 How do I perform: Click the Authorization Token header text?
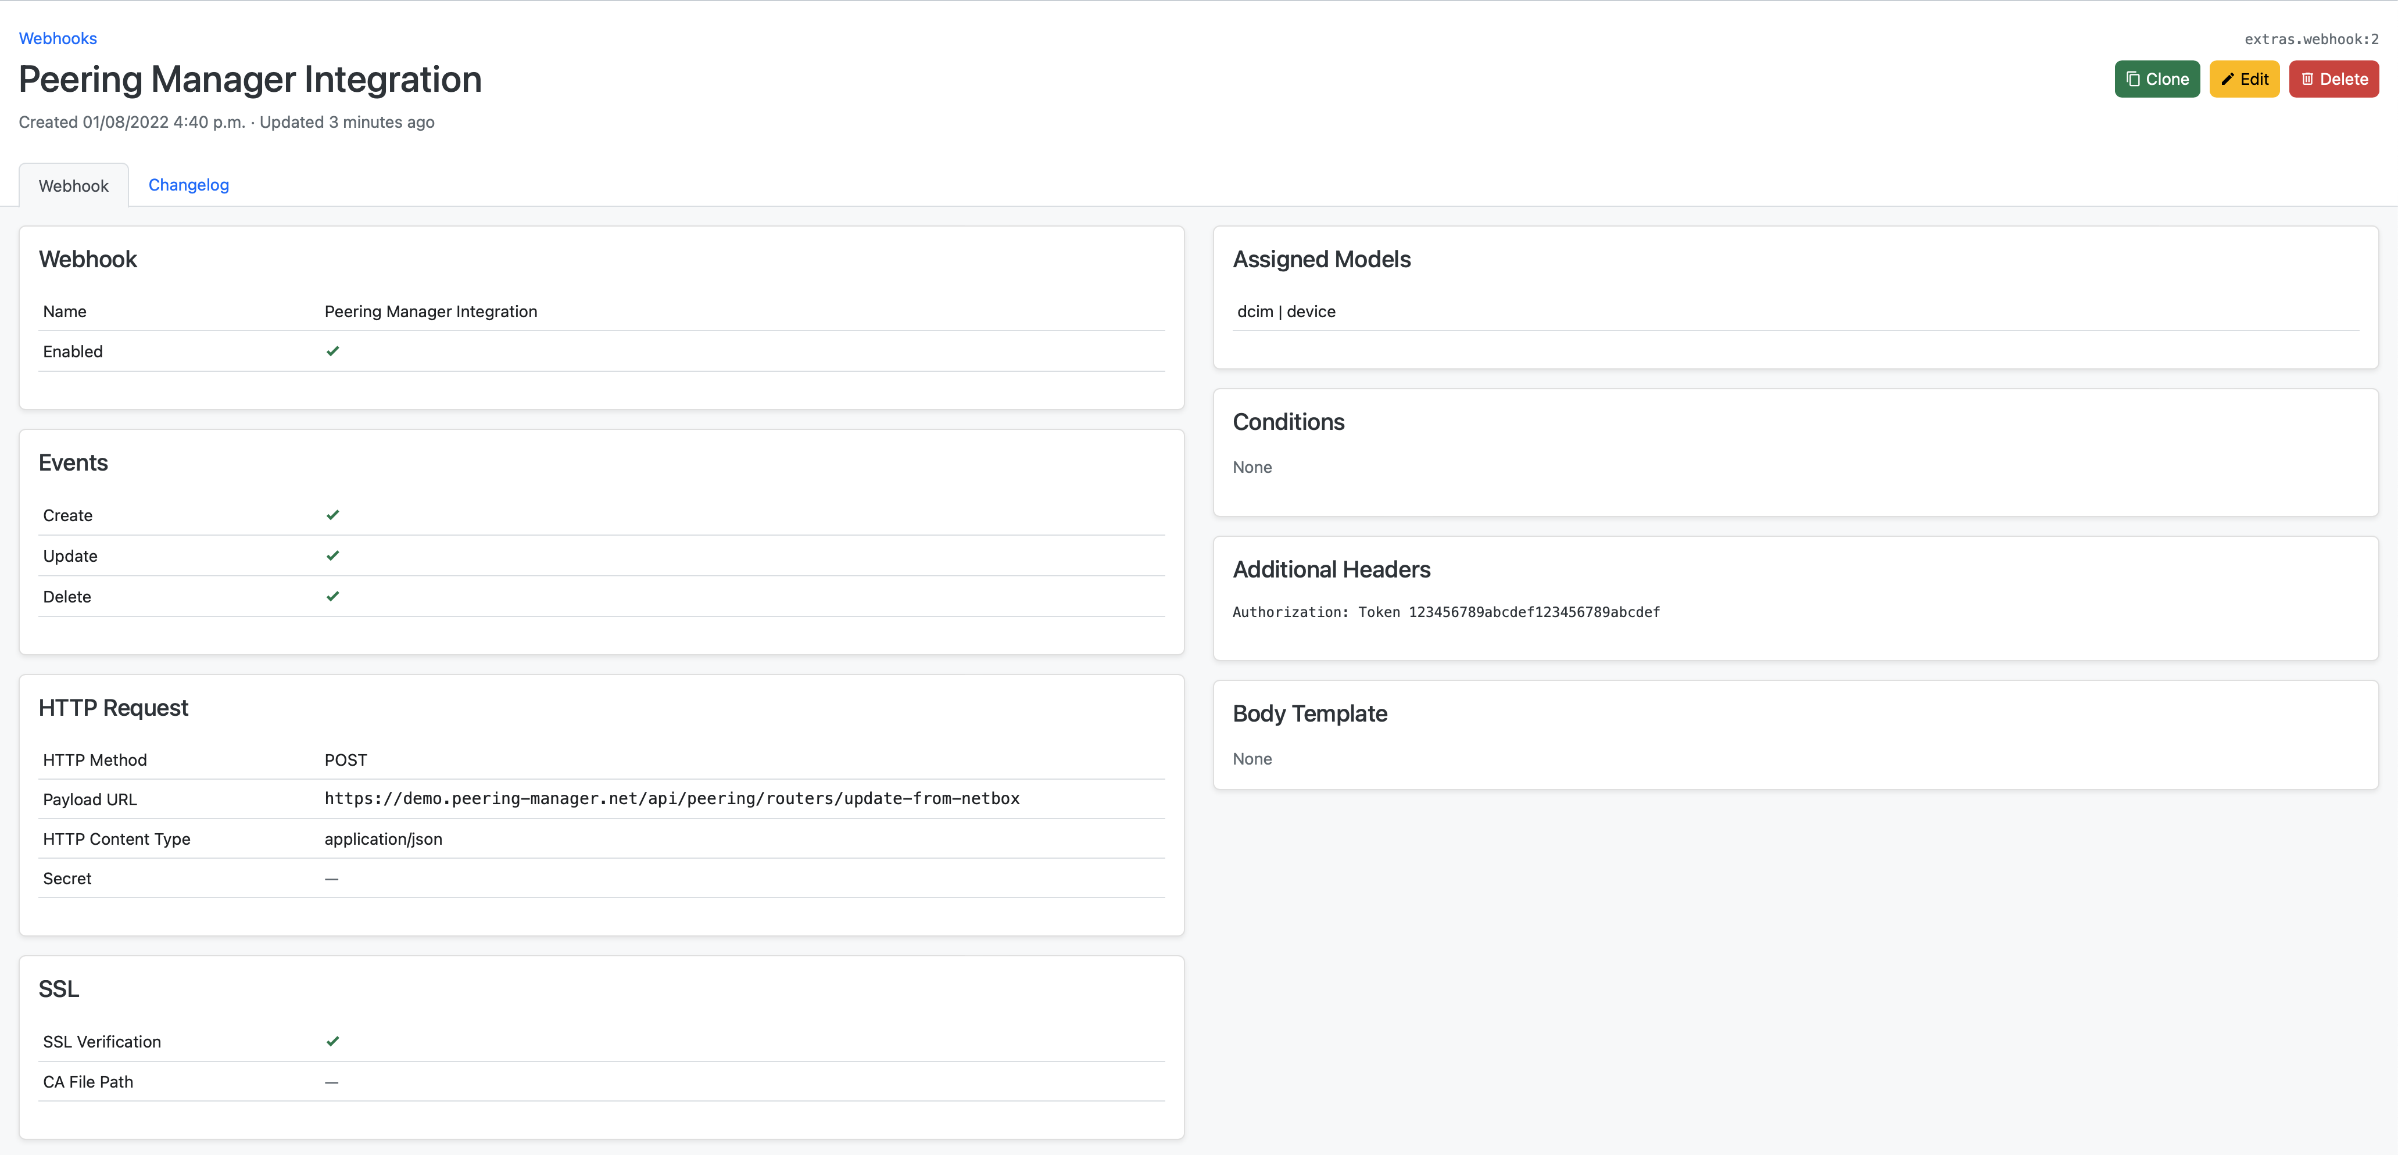coord(1445,611)
